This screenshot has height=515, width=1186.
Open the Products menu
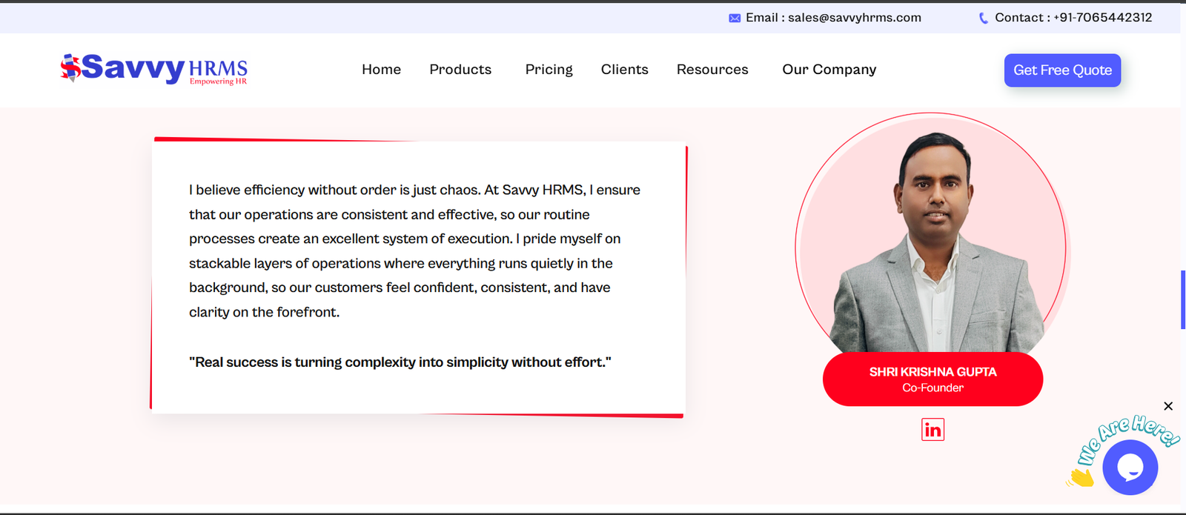(460, 69)
